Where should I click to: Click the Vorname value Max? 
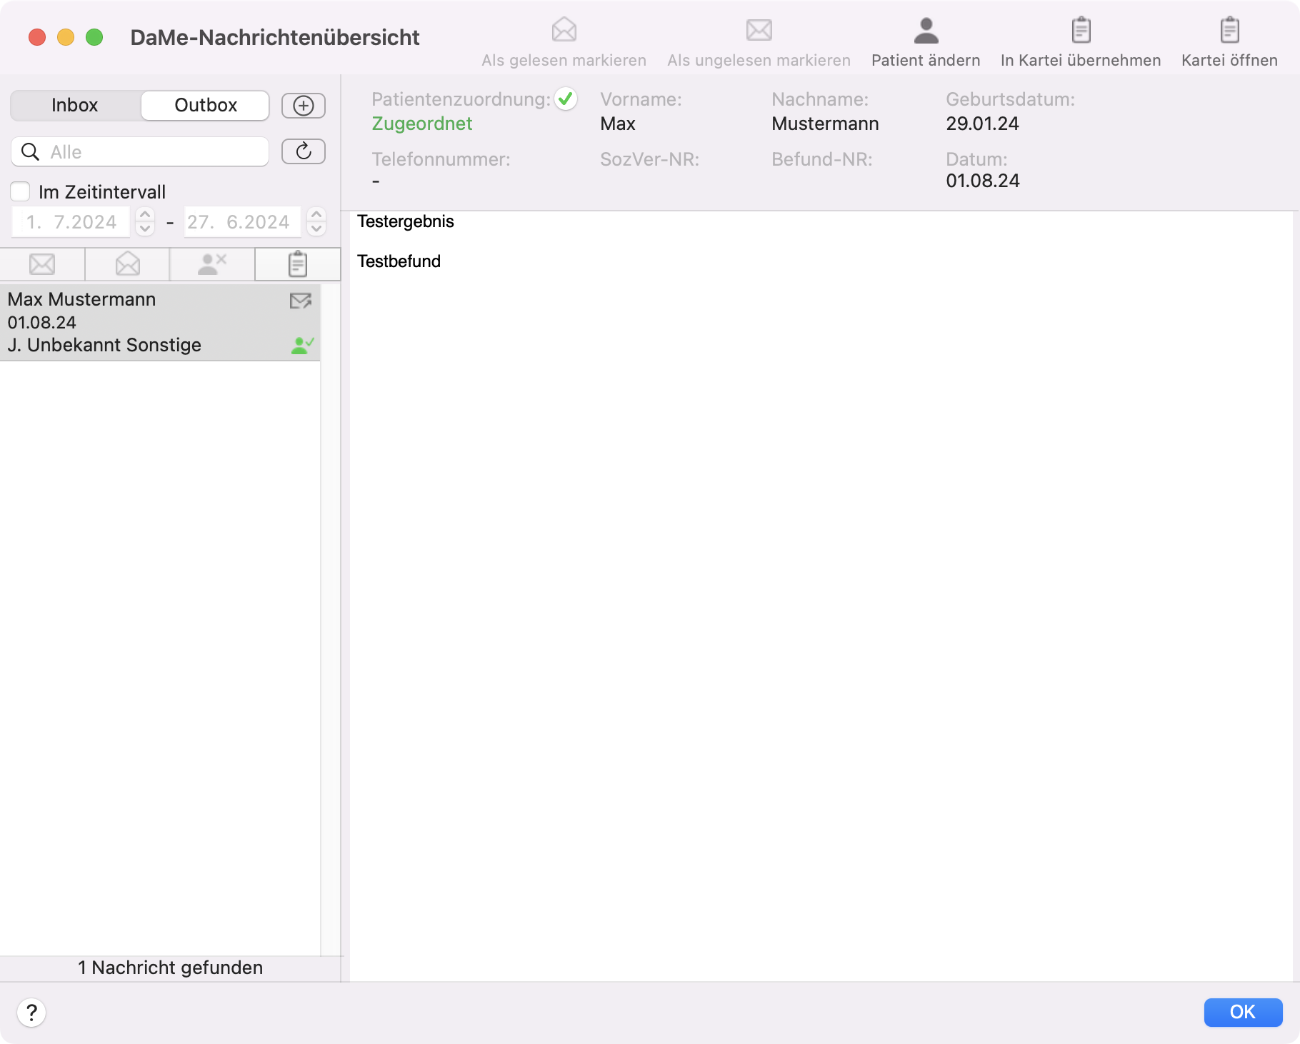pos(618,124)
